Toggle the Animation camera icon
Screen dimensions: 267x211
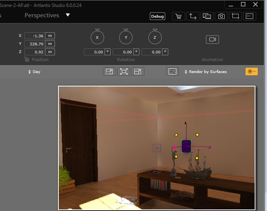212,40
